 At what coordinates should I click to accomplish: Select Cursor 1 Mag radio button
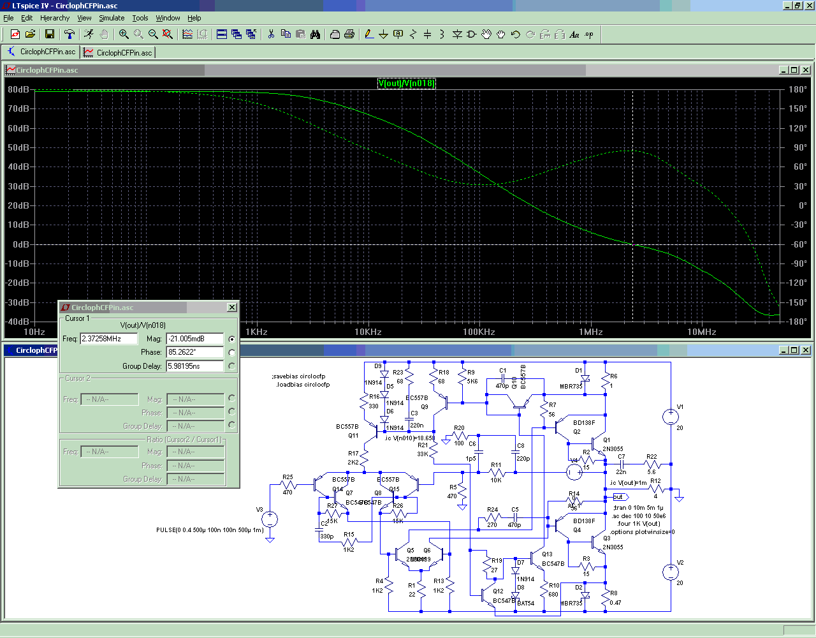231,339
